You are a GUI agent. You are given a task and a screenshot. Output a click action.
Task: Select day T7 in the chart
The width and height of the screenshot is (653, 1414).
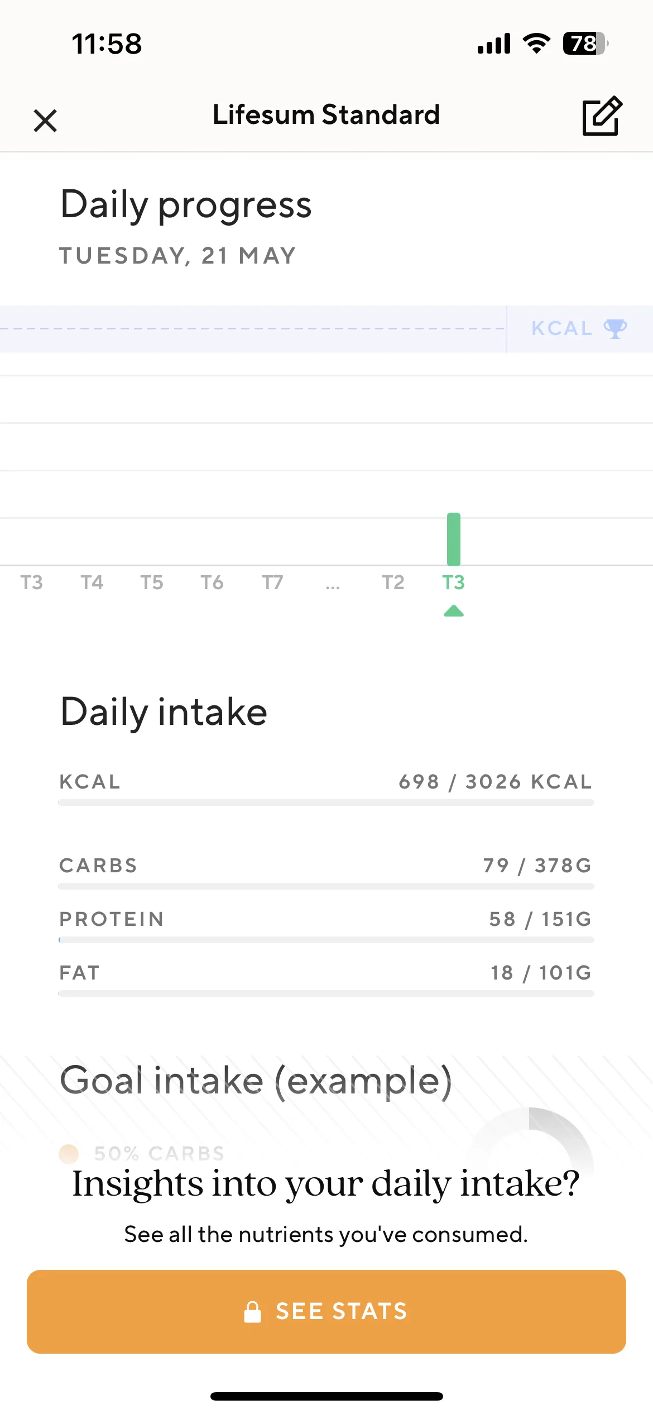pos(272,582)
